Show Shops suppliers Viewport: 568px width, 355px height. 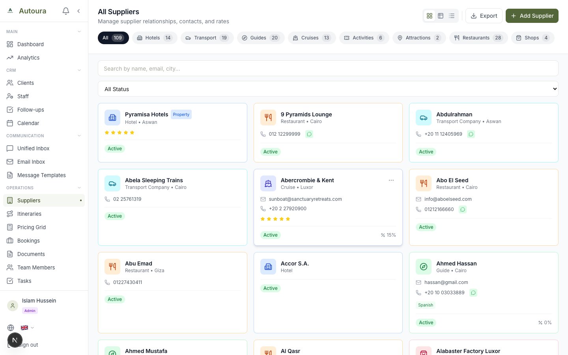point(533,38)
